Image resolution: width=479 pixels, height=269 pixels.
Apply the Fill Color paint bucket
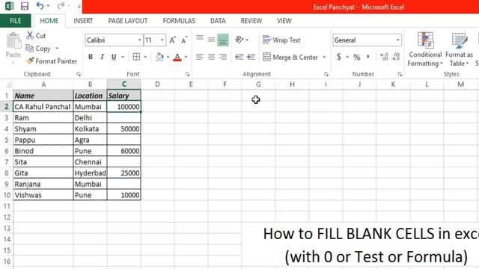[159, 57]
